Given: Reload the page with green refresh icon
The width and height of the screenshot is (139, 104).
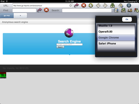Looking at the screenshot, I should pyautogui.click(x=91, y=5).
